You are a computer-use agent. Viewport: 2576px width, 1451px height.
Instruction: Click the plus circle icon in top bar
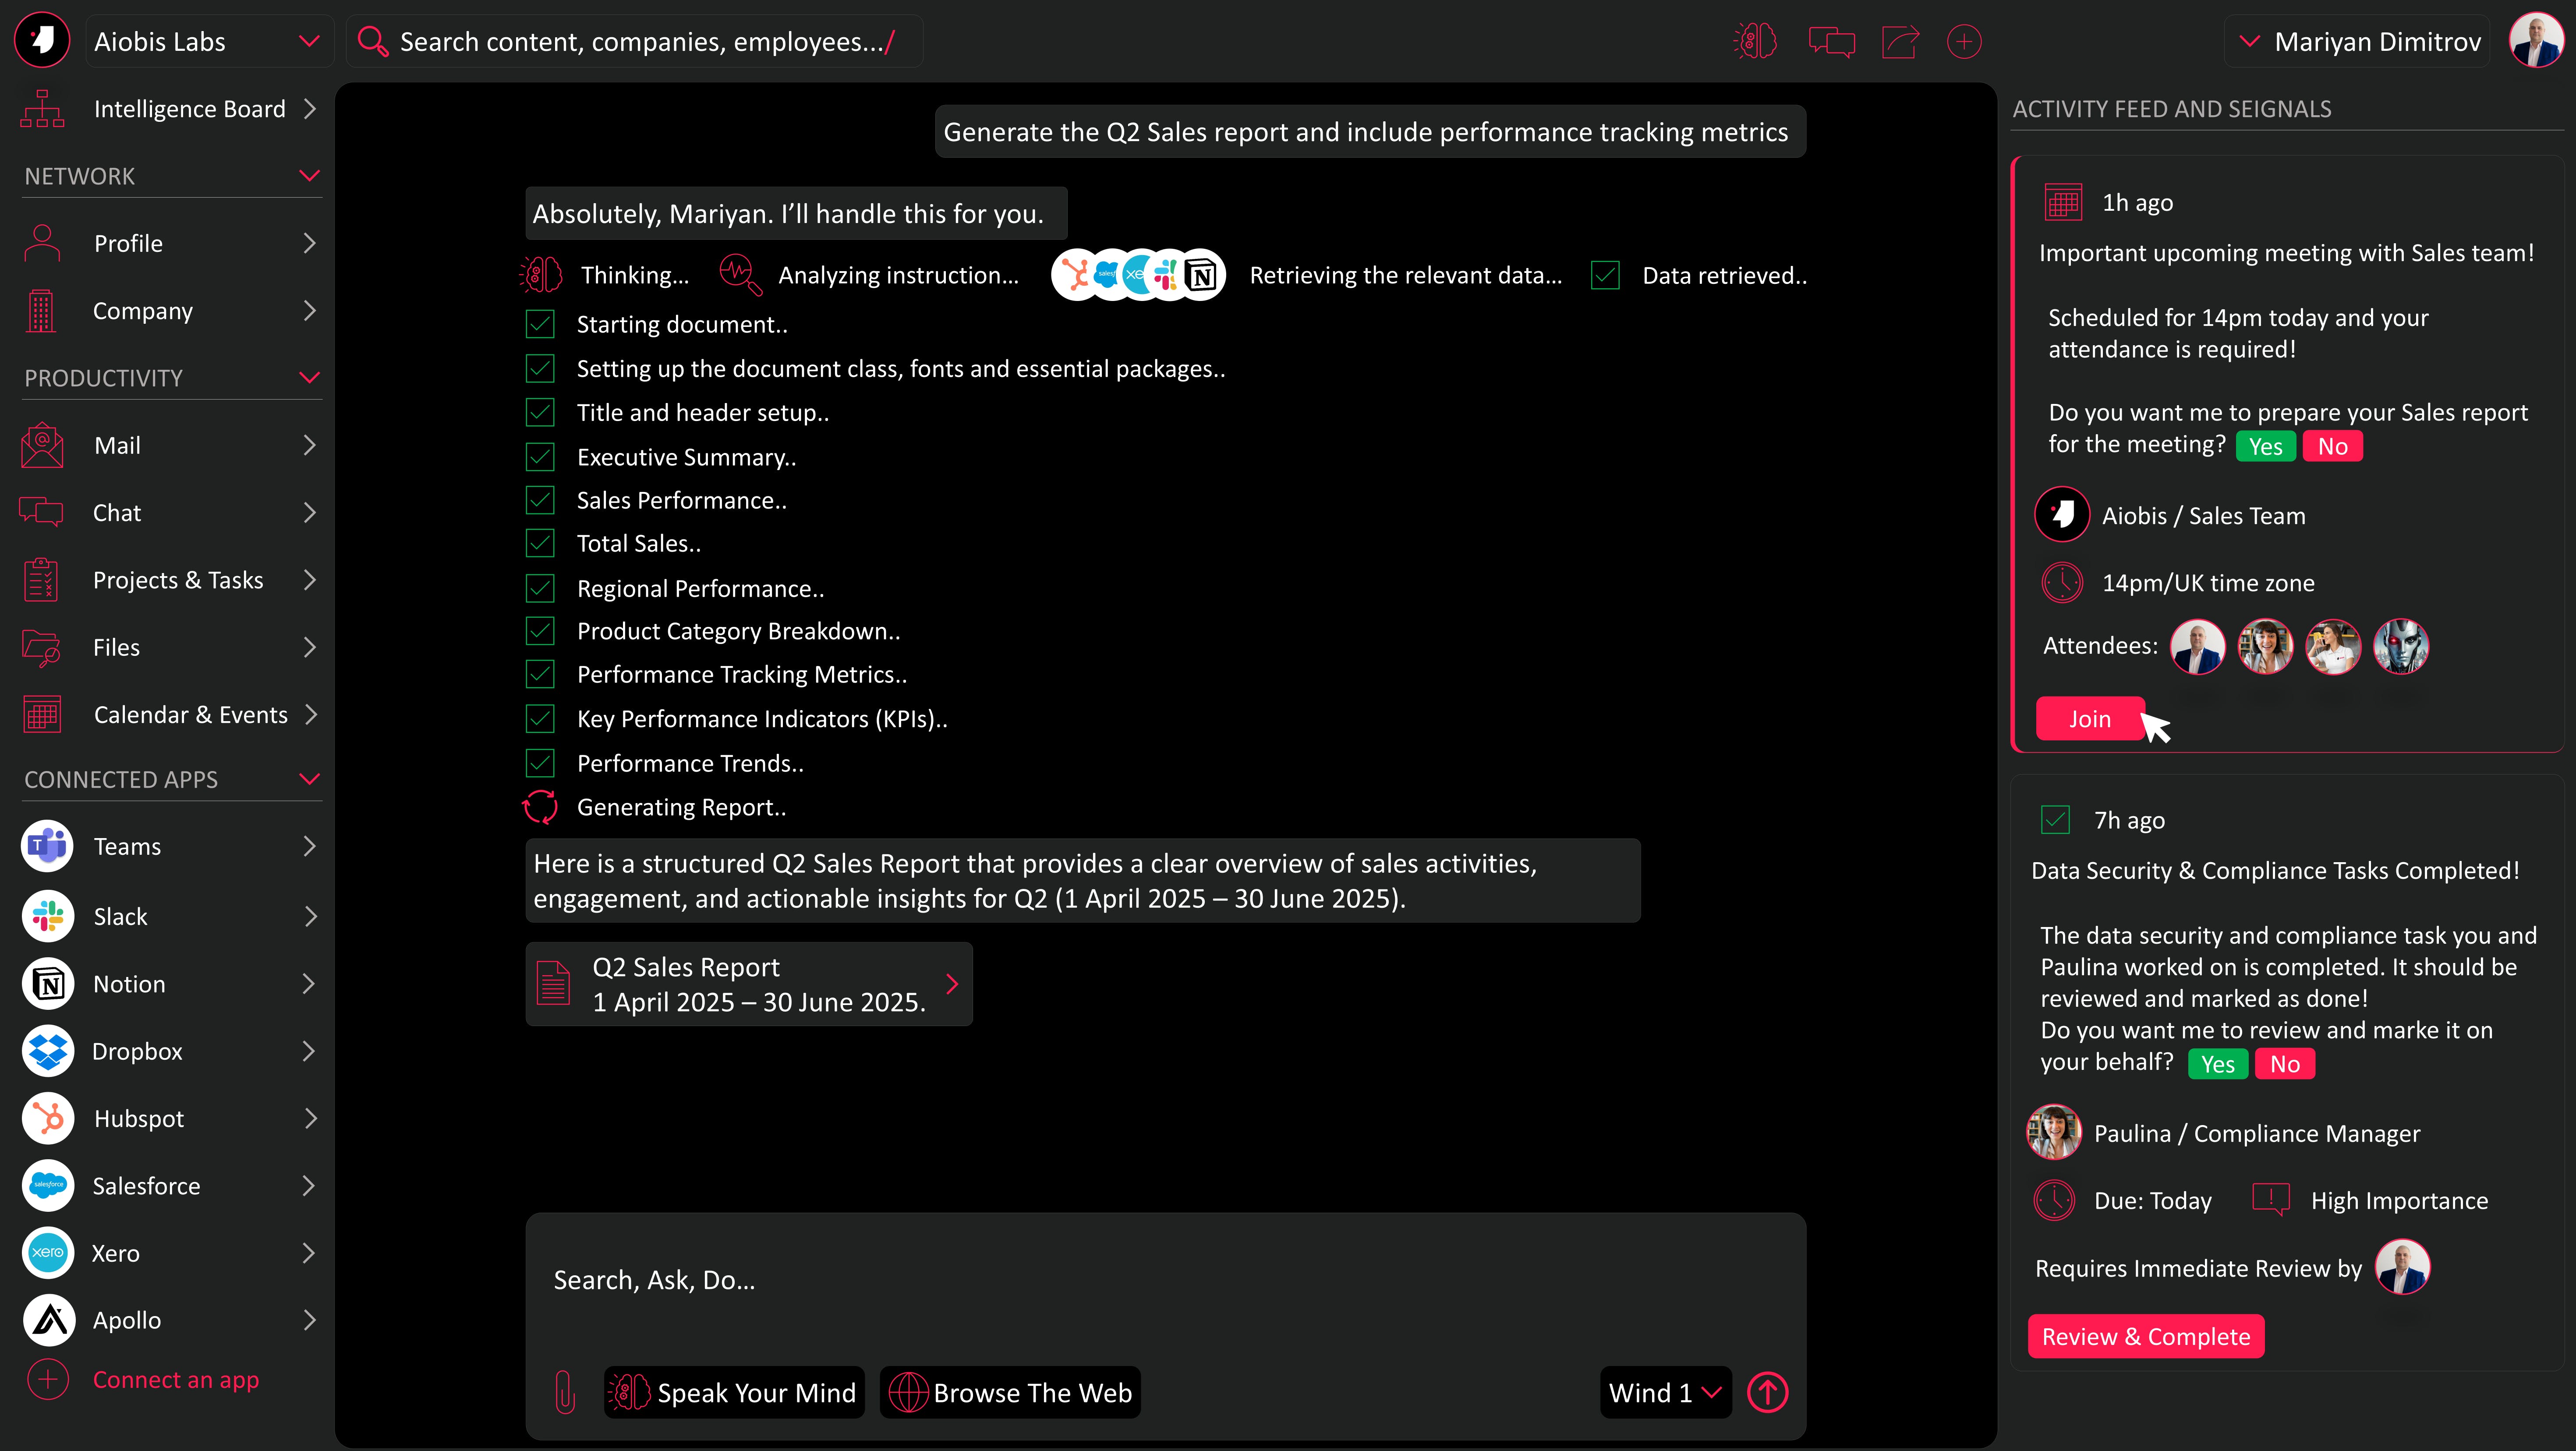pos(1964,42)
